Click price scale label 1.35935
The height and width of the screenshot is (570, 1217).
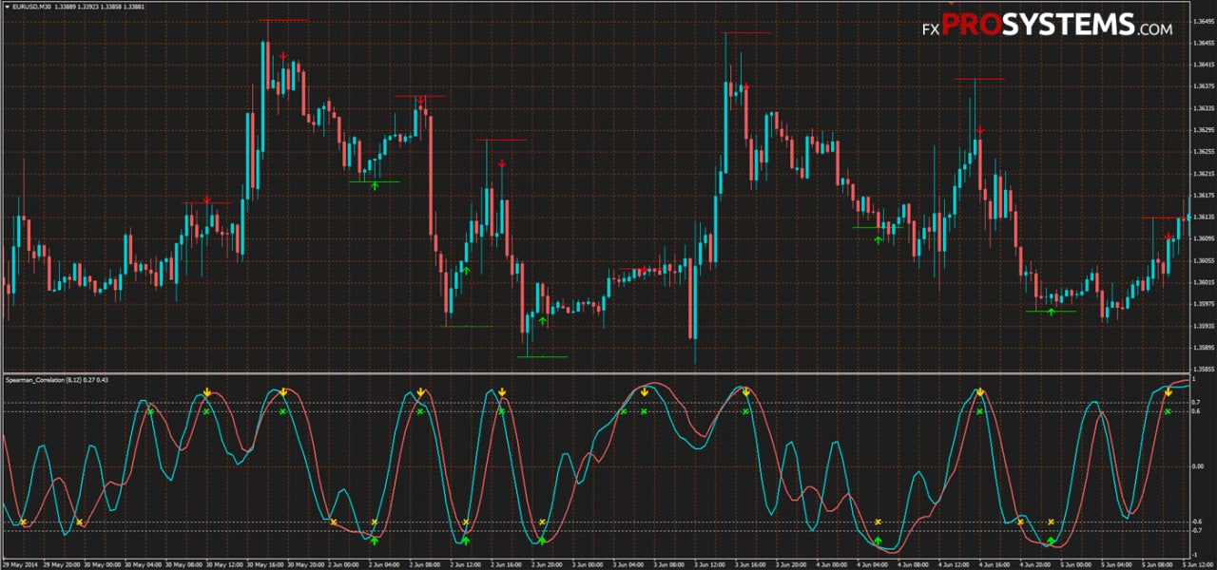[x=1203, y=326]
